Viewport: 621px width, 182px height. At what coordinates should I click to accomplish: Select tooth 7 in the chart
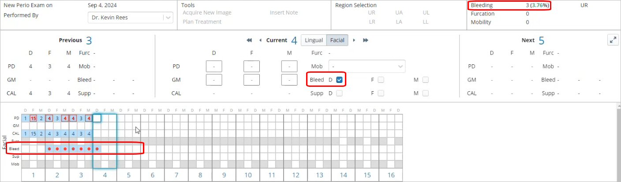click(x=176, y=175)
